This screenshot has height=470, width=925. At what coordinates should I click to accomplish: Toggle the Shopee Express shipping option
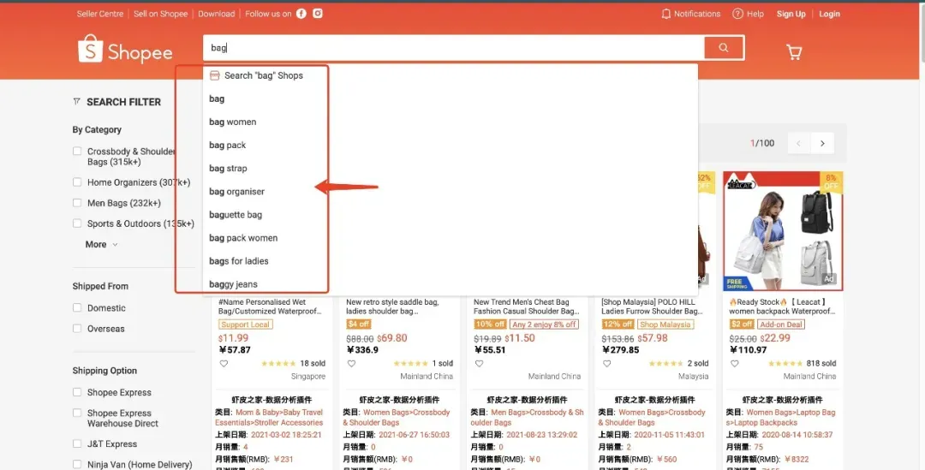point(77,392)
